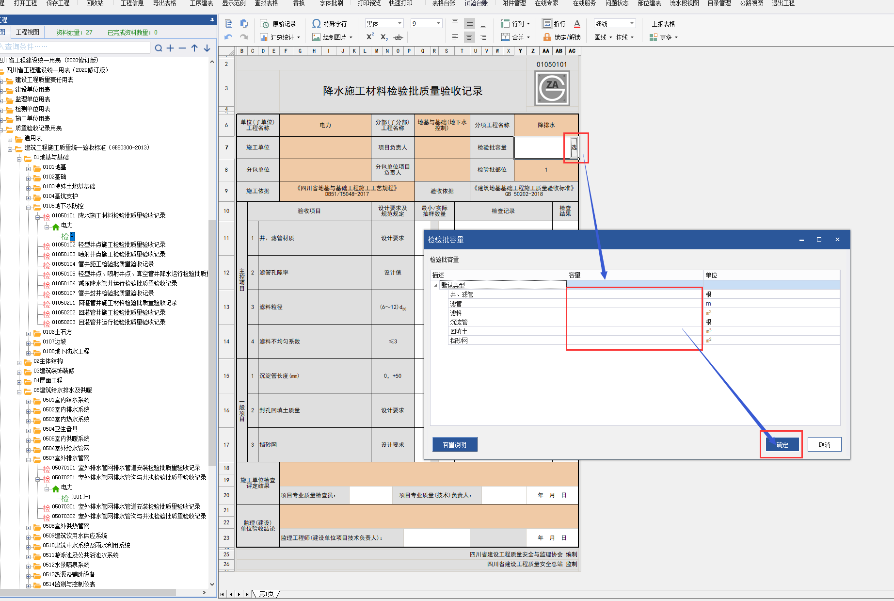Screen dimensions: 894x601
Task: Open the 更多 more options menu
Action: tap(663, 37)
